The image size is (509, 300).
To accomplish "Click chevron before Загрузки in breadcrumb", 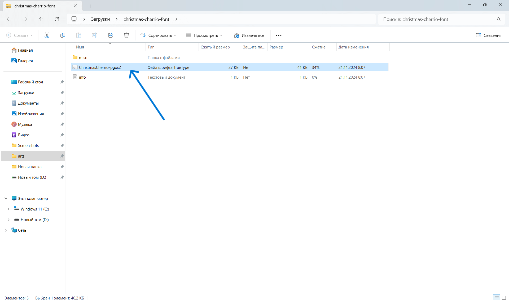I will pyautogui.click(x=84, y=19).
